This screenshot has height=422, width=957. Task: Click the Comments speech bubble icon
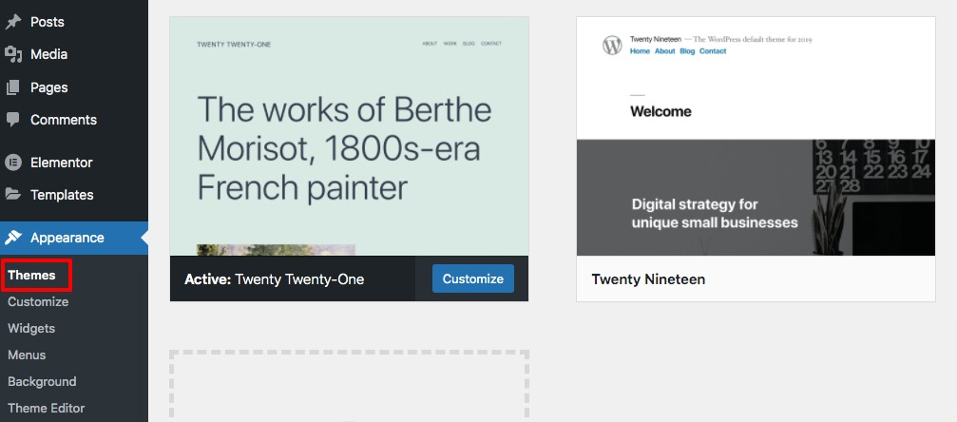12,120
